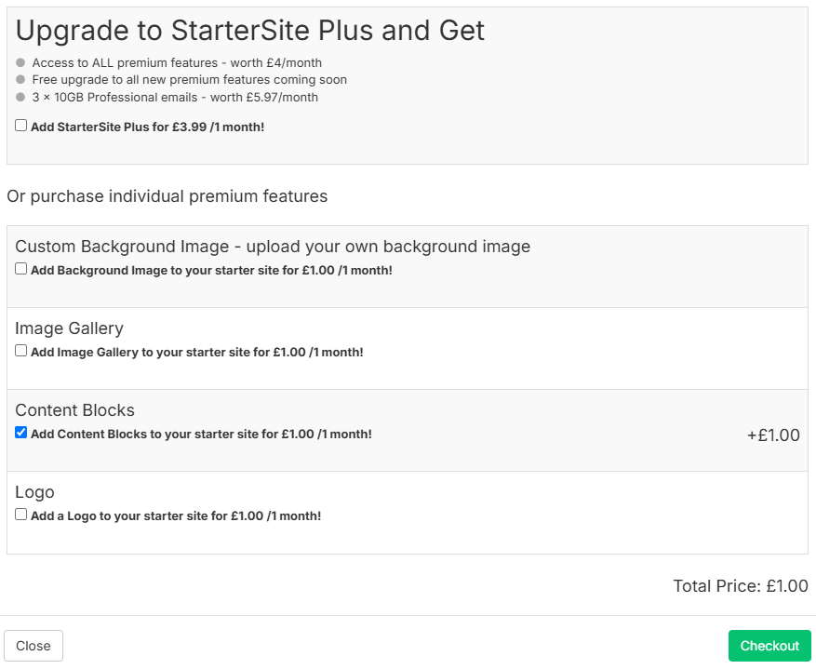
Task: Tick the Add StarterSite Plus checkbox
Action: (20, 126)
